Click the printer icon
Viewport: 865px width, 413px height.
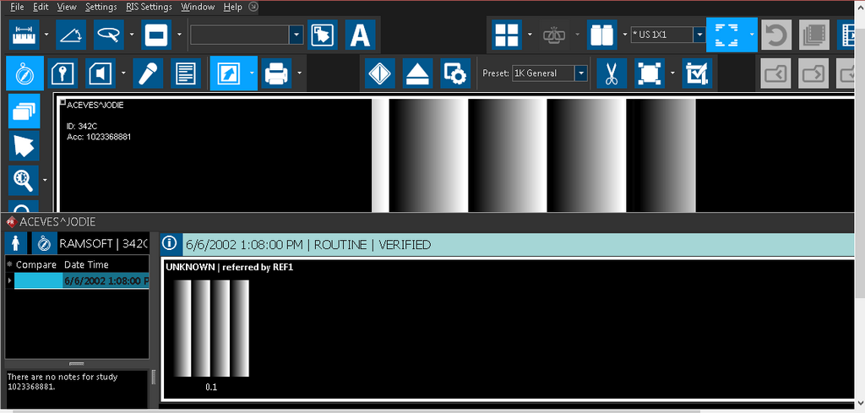[276, 73]
